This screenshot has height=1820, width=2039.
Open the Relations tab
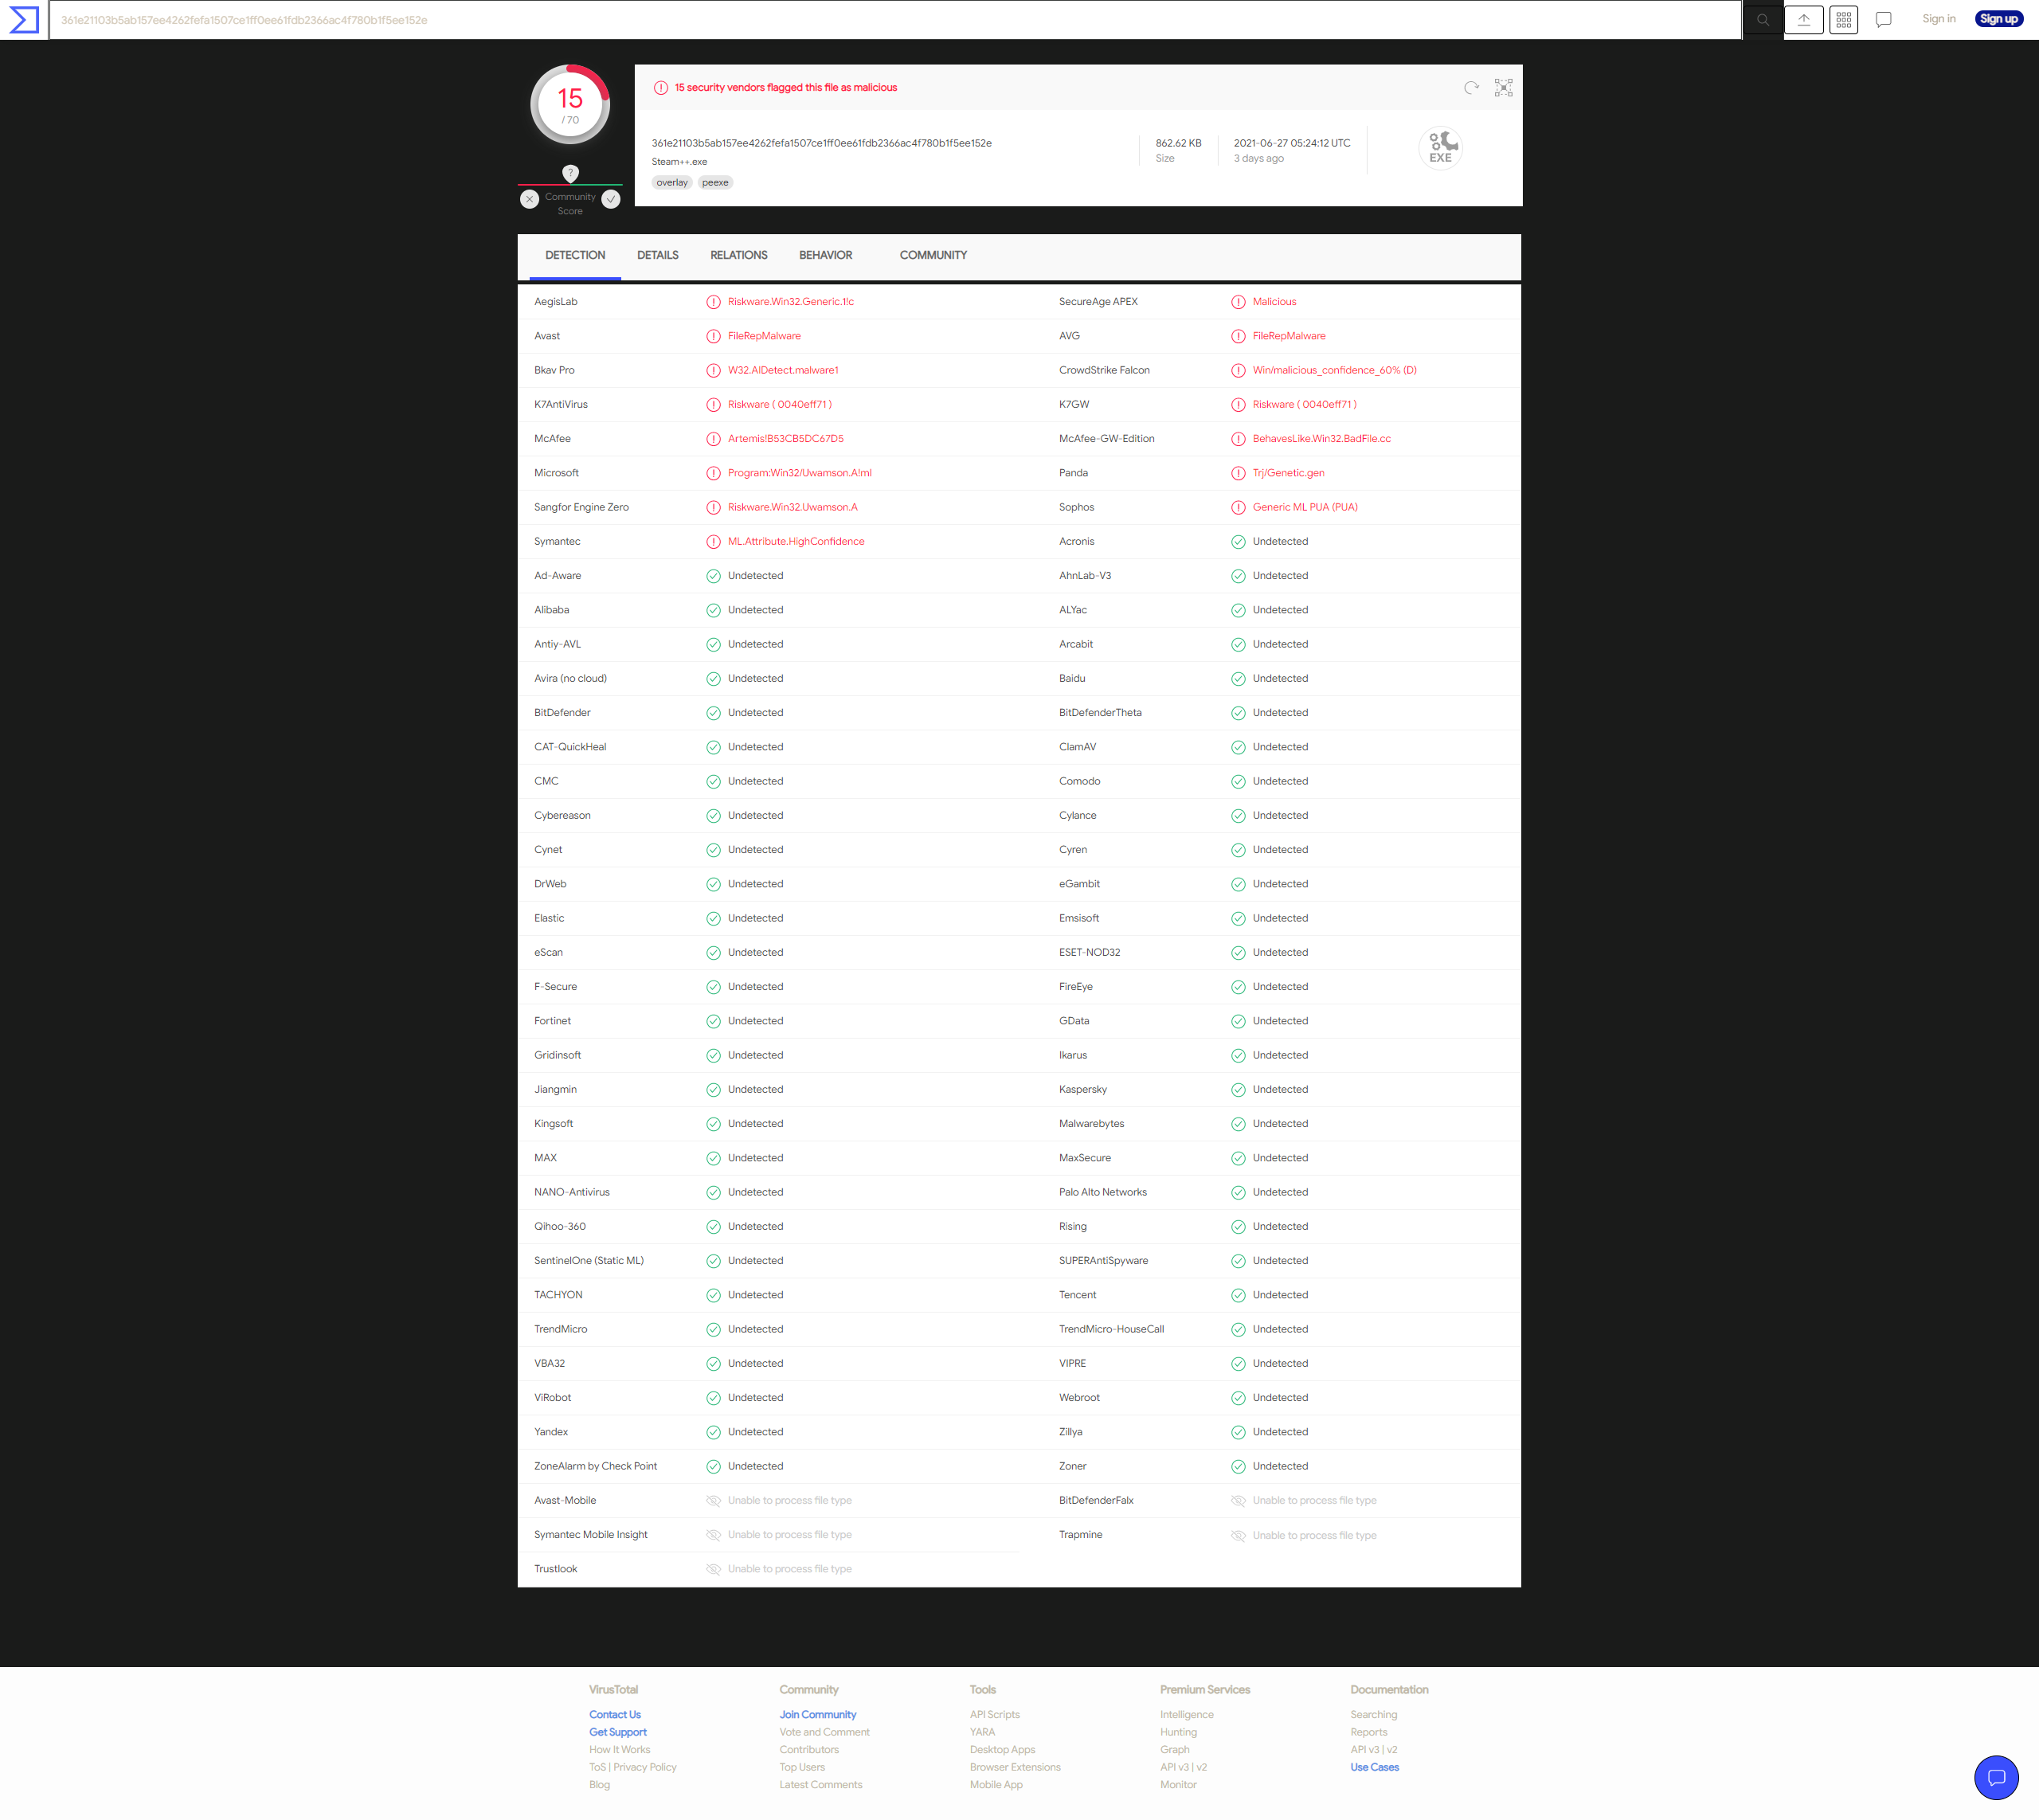[x=738, y=255]
